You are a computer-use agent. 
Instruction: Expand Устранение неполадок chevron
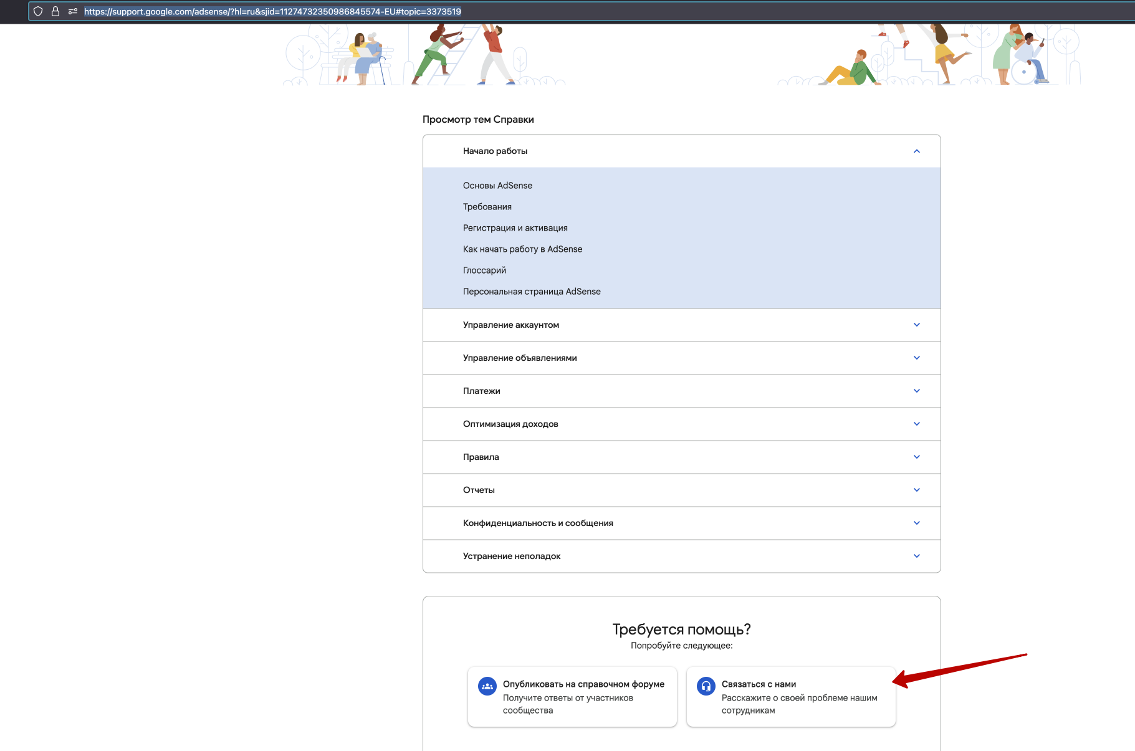click(x=917, y=556)
